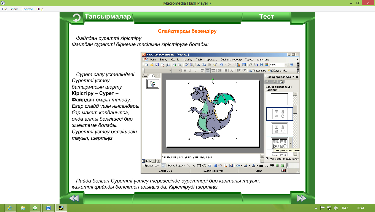375x212 pixels.
Task: Open the Control menu
Action: (27, 9)
